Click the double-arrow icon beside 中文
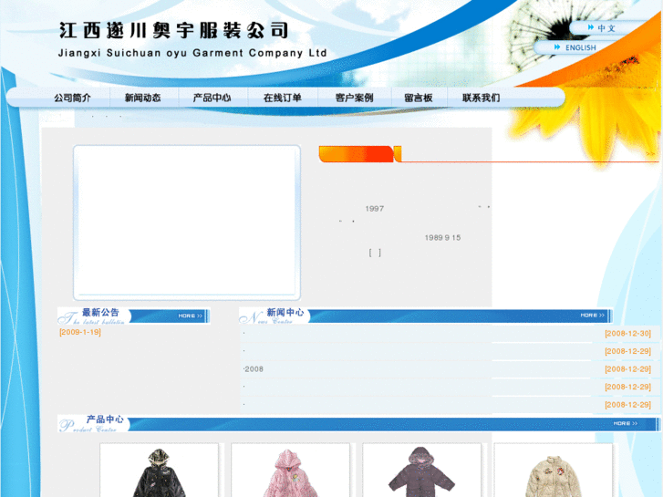663x497 pixels. pyautogui.click(x=591, y=27)
